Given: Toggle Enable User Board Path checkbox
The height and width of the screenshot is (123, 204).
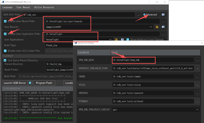Looking at the screenshot, I should coord(5,21).
